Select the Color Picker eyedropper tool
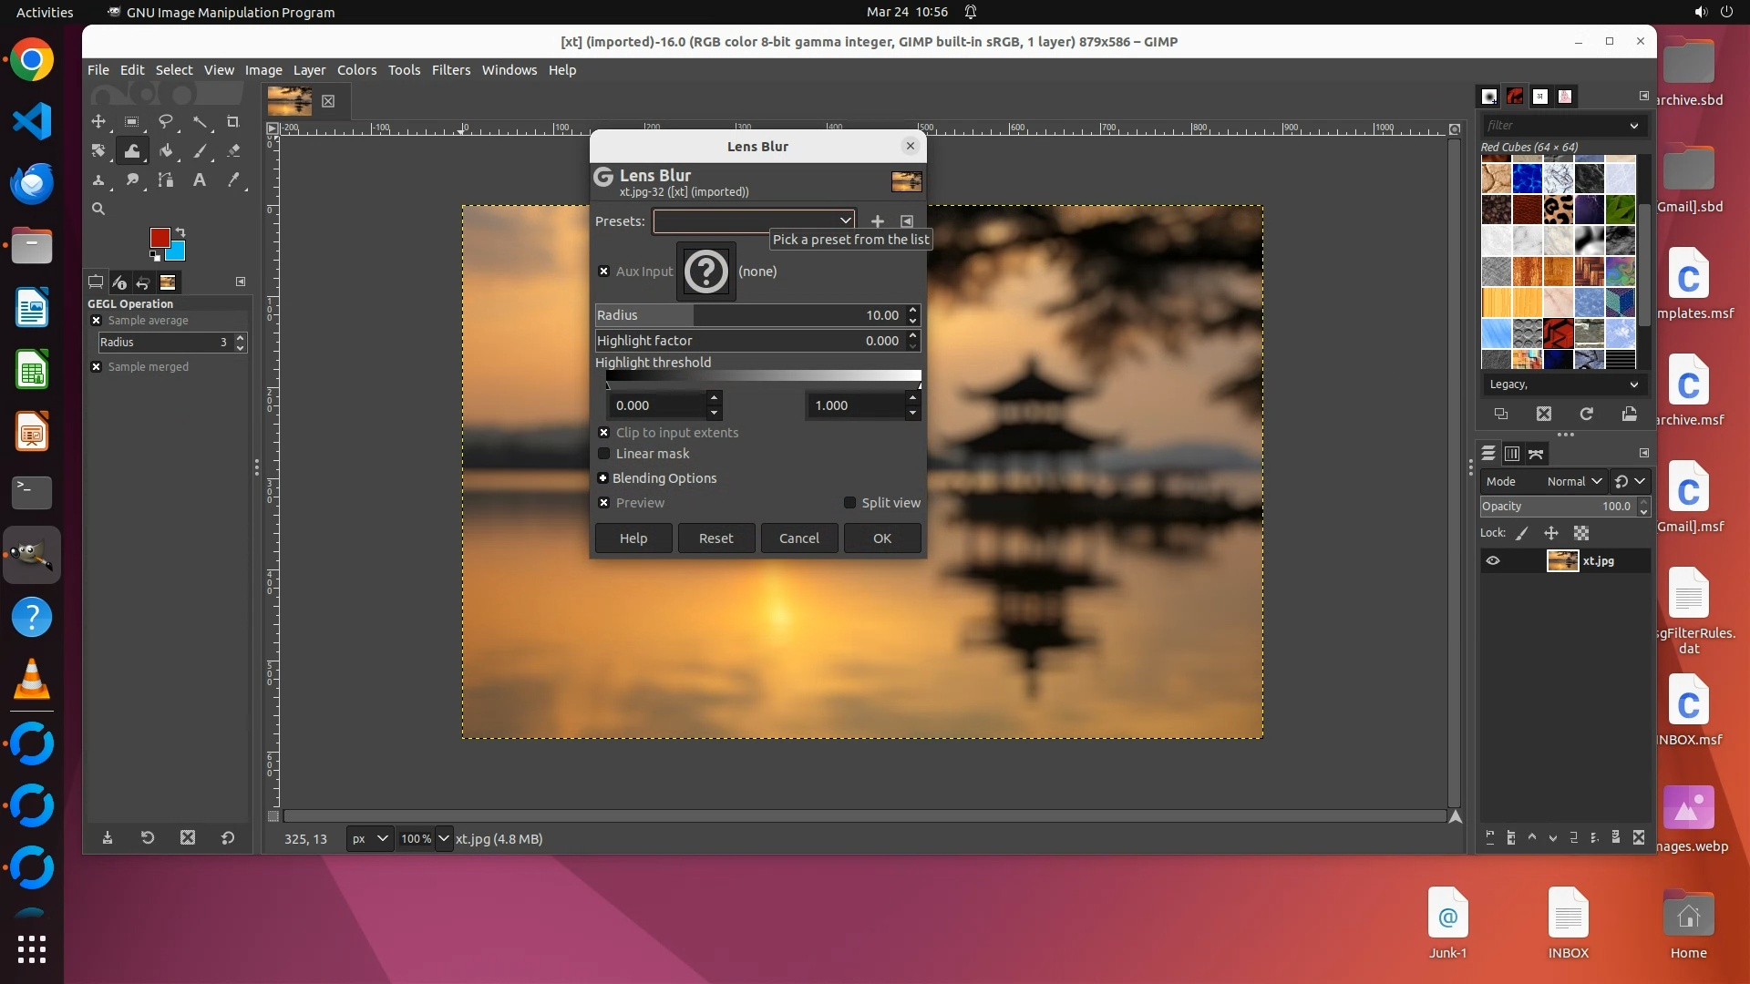This screenshot has height=984, width=1750. 233,180
